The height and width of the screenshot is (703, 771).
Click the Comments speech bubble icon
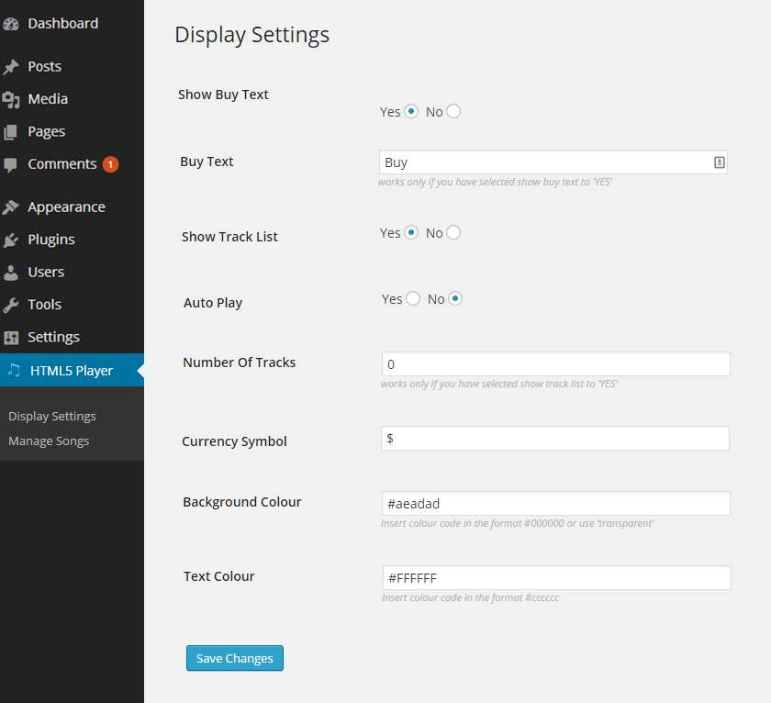point(10,164)
